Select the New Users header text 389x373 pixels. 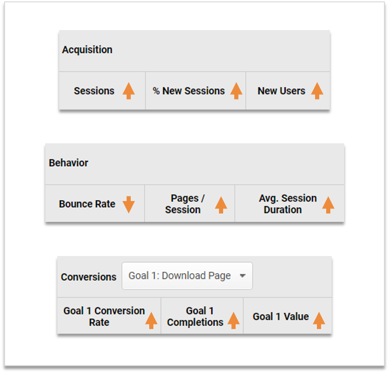280,91
